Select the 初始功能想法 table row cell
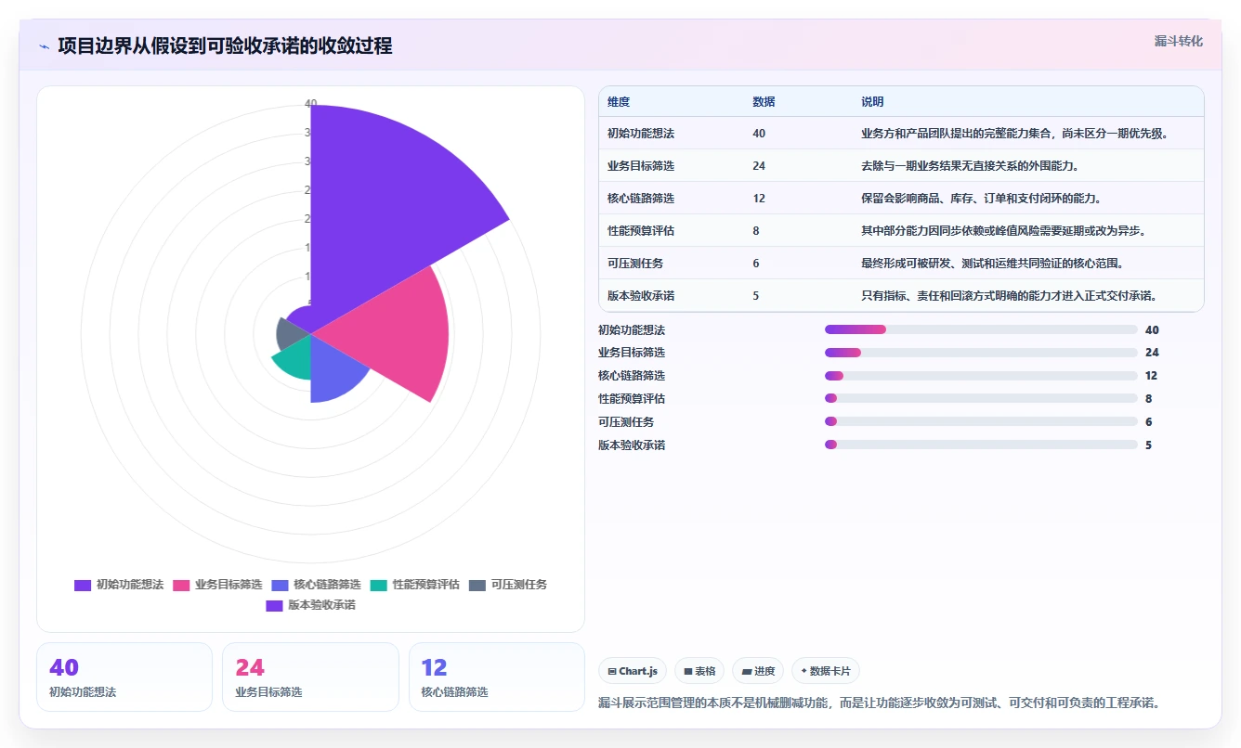The width and height of the screenshot is (1241, 748). 641,134
